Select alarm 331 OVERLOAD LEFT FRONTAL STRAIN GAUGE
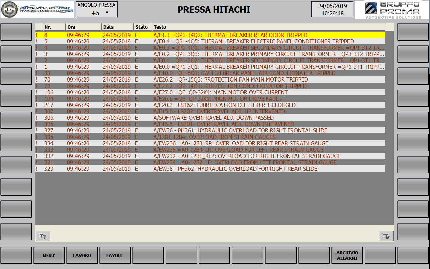 point(210,162)
